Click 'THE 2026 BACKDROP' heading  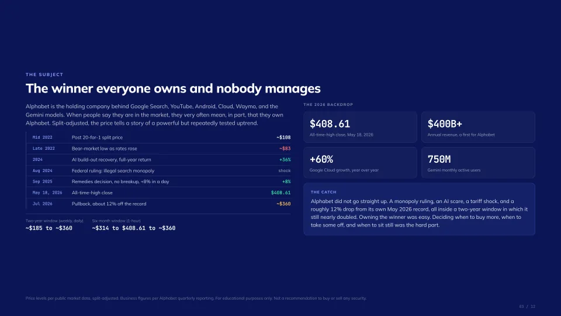[x=328, y=105]
